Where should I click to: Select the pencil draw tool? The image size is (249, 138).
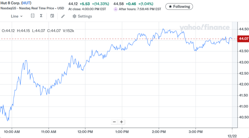pyautogui.click(x=63, y=16)
